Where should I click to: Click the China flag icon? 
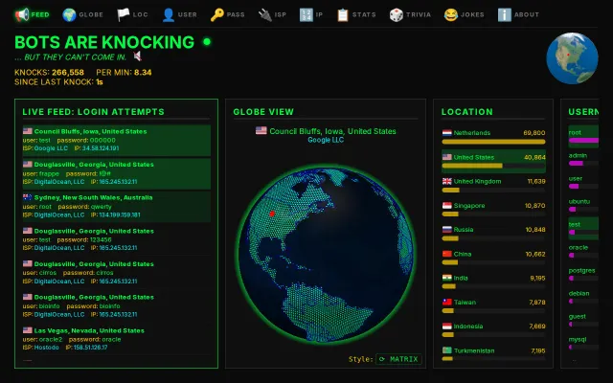click(x=447, y=254)
